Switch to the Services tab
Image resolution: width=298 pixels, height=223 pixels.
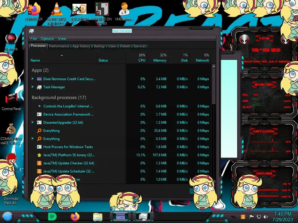tap(140, 46)
